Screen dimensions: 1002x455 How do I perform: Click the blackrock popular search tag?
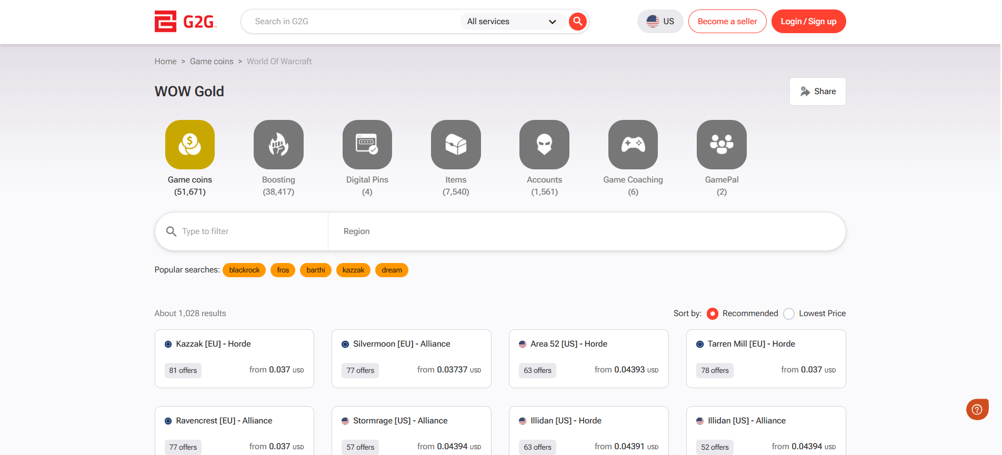(244, 270)
